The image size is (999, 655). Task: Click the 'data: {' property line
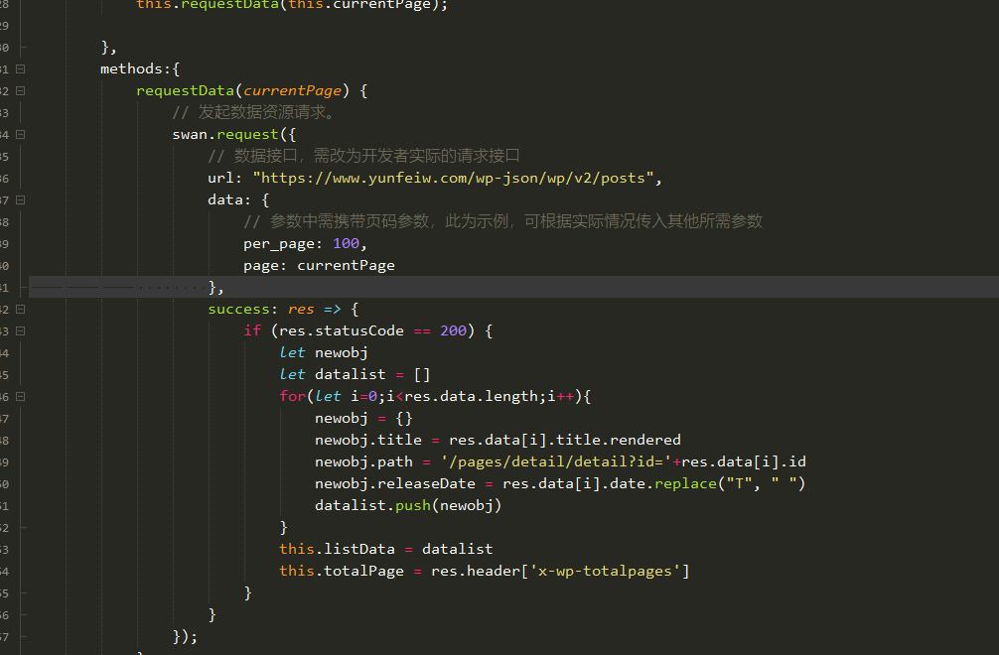pyautogui.click(x=238, y=199)
